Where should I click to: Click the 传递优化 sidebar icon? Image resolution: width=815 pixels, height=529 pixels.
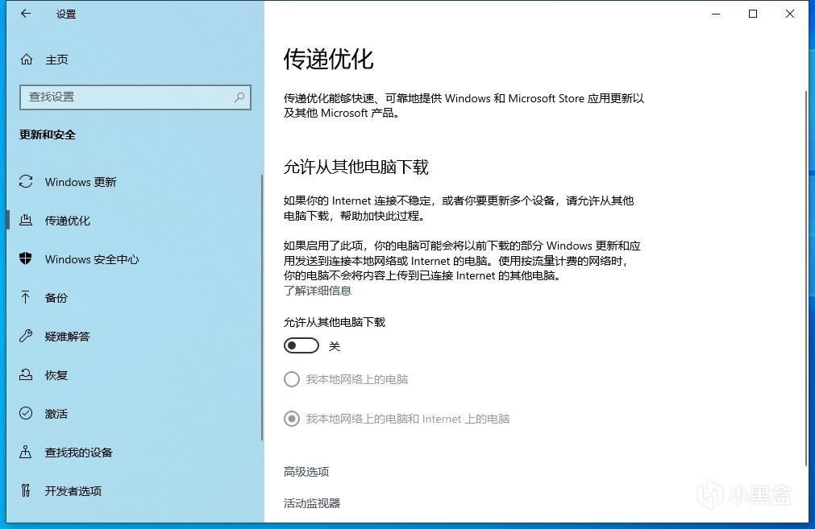coord(26,220)
